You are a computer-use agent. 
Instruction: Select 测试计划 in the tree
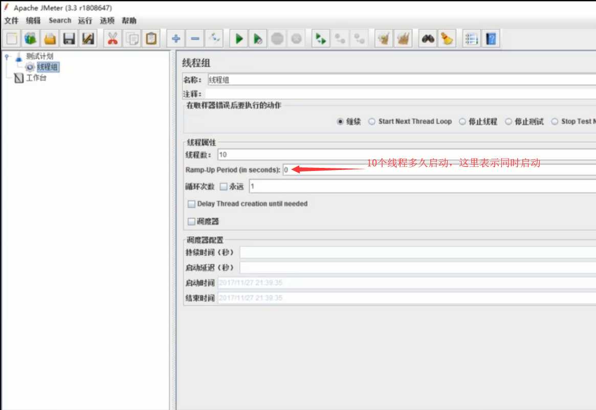coord(39,56)
